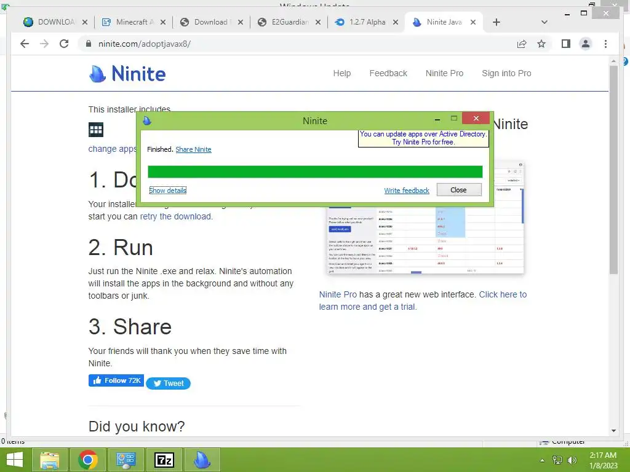Click the installer app grid icon
The height and width of the screenshot is (472, 630).
coord(96,130)
